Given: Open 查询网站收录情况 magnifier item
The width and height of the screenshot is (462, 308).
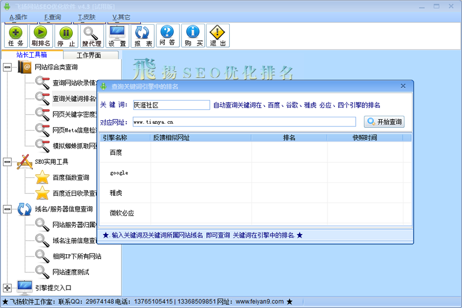Looking at the screenshot, I should click(x=42, y=83).
